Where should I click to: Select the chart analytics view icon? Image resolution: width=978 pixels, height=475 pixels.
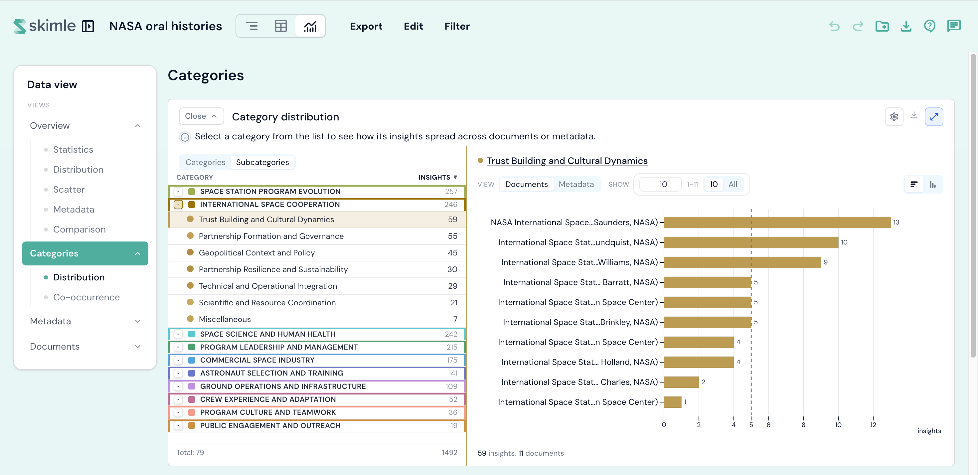310,26
